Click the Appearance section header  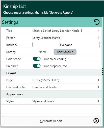[51, 94]
